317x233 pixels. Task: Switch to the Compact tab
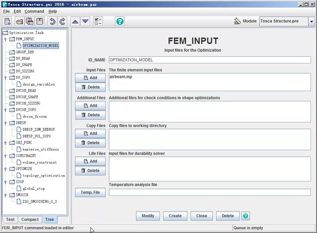pos(30,219)
